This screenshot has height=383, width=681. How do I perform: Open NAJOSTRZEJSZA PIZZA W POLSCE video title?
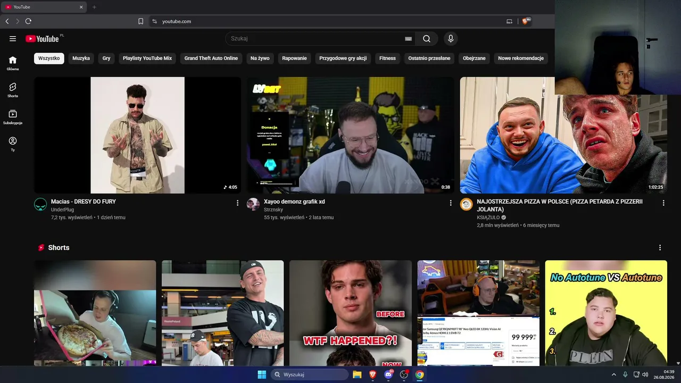(560, 205)
